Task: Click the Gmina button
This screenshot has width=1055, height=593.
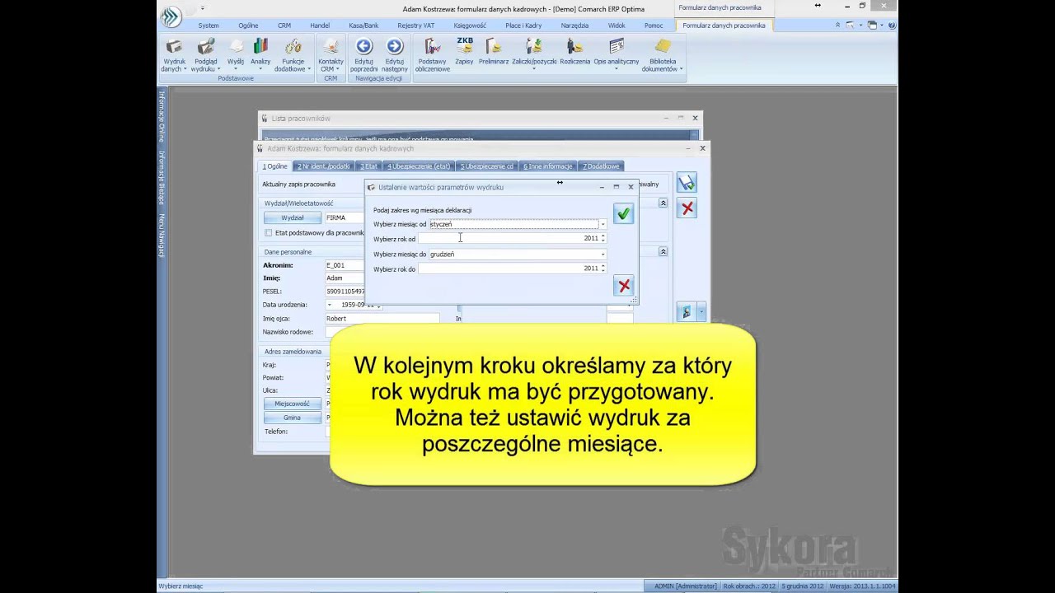Action: pyautogui.click(x=292, y=418)
